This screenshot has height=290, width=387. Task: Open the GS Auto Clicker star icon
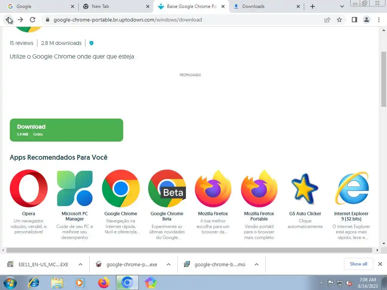305,188
